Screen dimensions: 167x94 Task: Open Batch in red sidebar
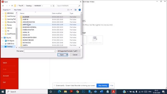[5, 63]
